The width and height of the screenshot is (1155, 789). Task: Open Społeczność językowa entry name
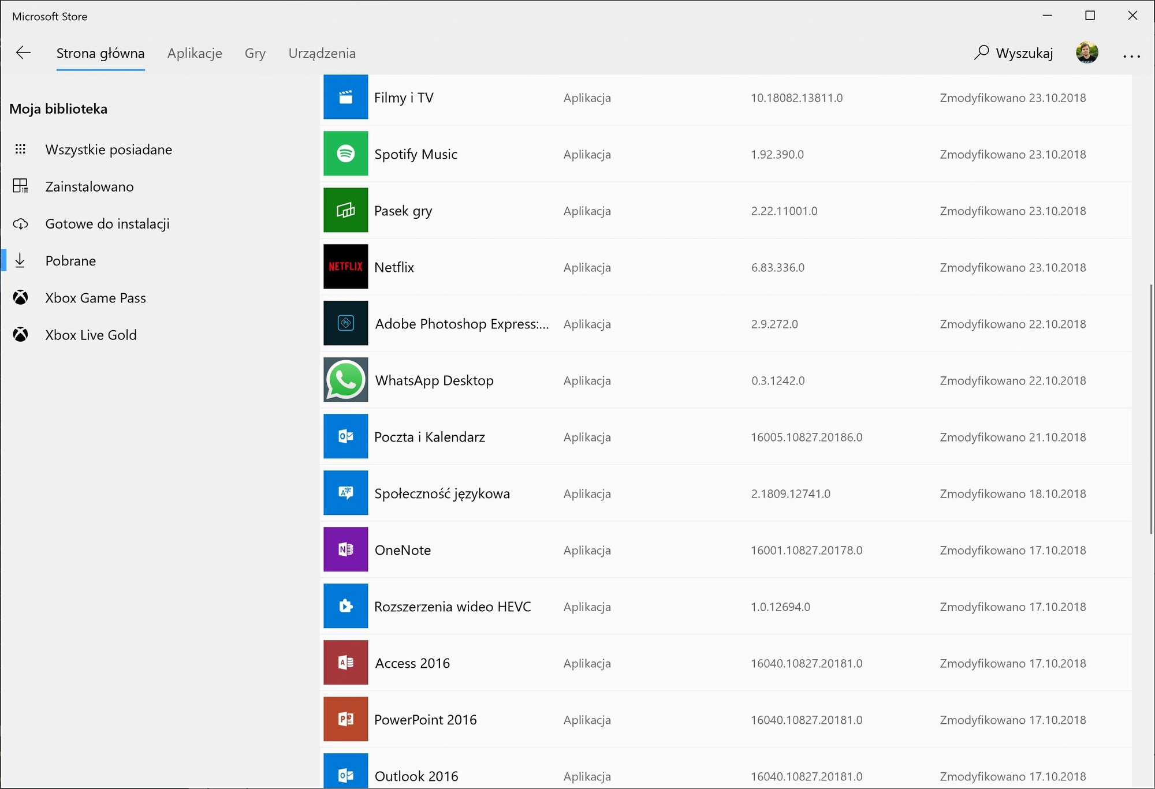(442, 493)
